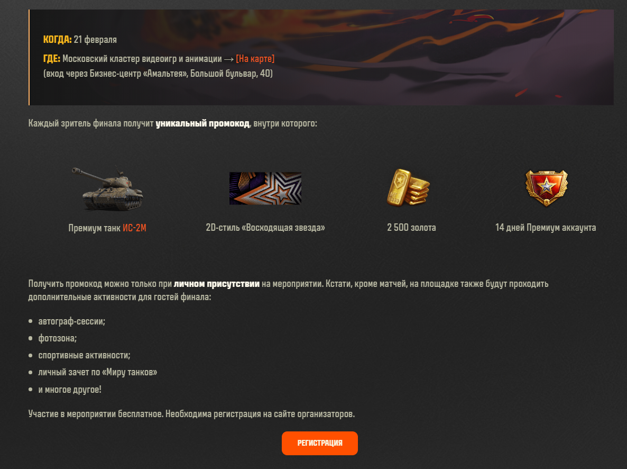This screenshot has height=469, width=627.
Task: Click the личный зачет по «Миру танков» item
Action: pyautogui.click(x=98, y=372)
